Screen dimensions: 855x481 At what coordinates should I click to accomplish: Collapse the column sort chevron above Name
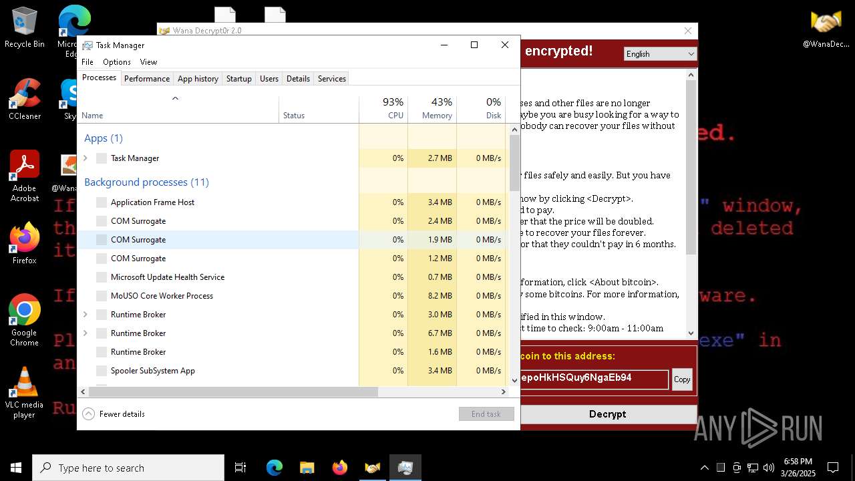[176, 98]
